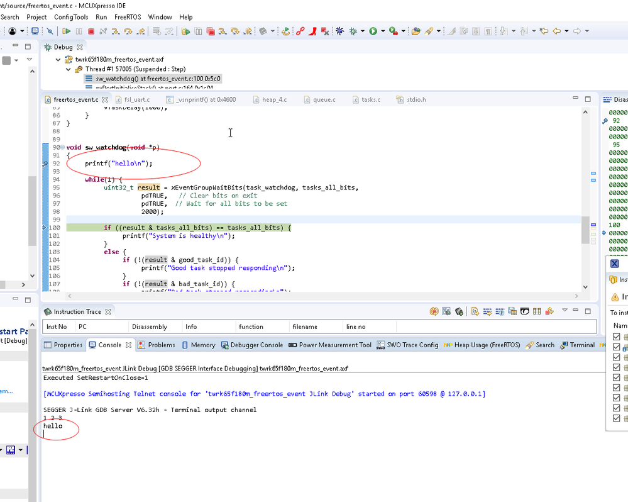Screen dimensions: 628x502
Task: Click the Suspend All debug sessions icon
Action: [198, 31]
